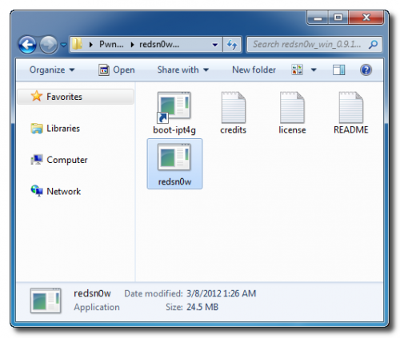The image size is (400, 338).
Task: Open the view options dropdown arrow
Action: [x=314, y=70]
